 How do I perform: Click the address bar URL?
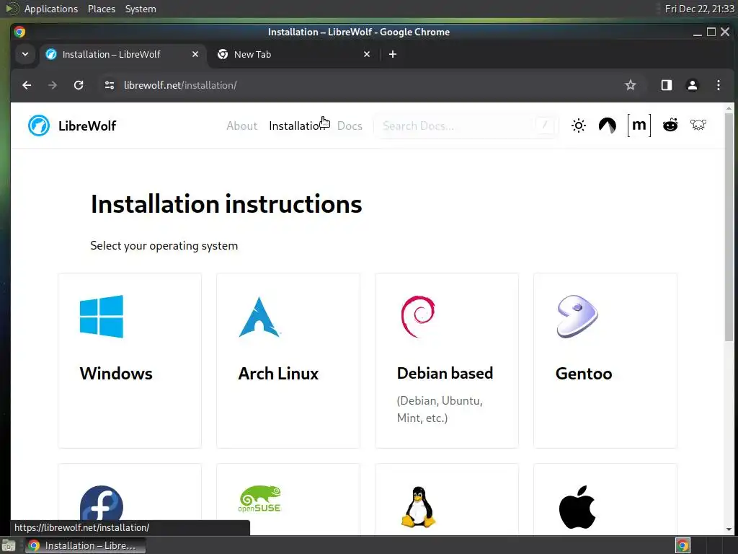180,85
